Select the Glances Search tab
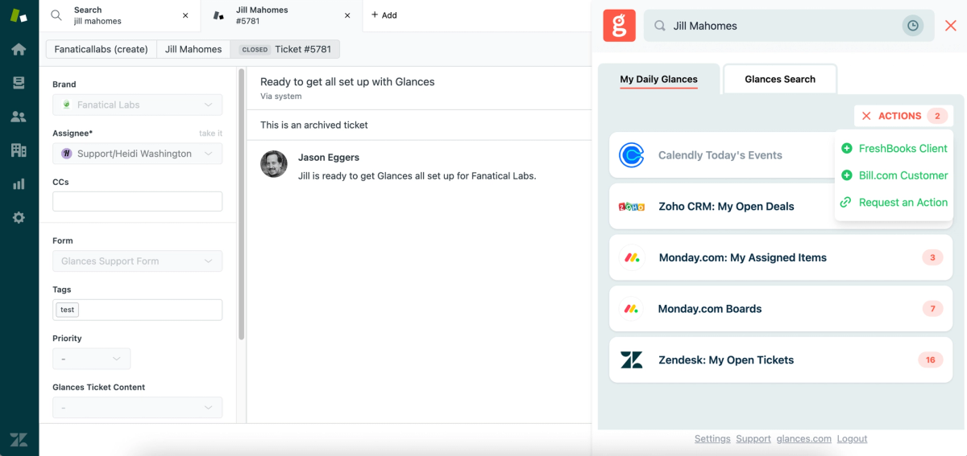This screenshot has height=456, width=967. pos(780,80)
